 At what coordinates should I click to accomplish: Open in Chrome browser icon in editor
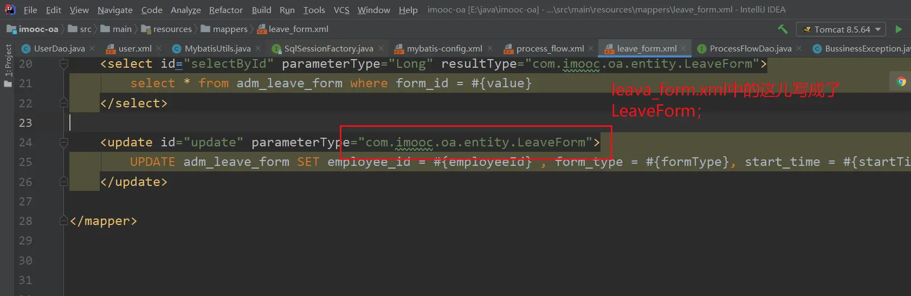click(901, 82)
